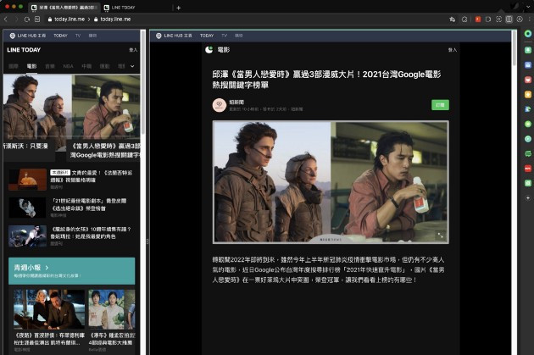Select the NBA category tab in left pane
The width and height of the screenshot is (534, 355).
click(x=68, y=66)
